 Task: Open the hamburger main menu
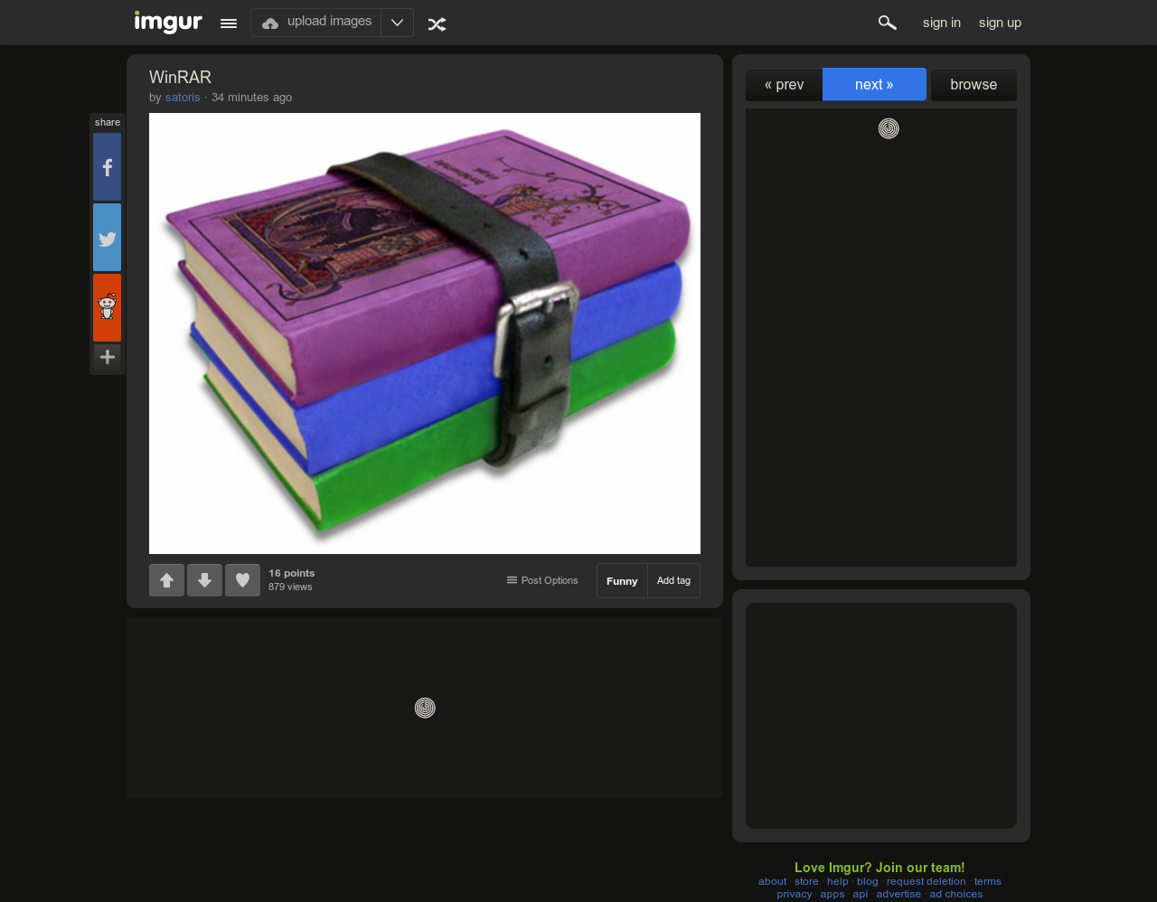(229, 23)
